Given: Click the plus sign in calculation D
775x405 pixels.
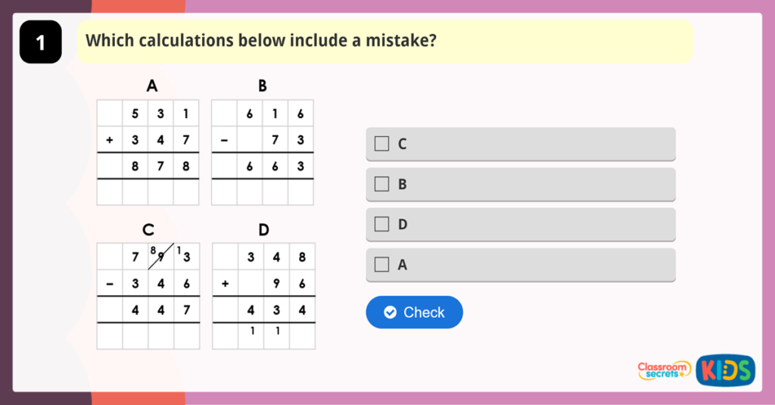Looking at the screenshot, I should tap(225, 283).
